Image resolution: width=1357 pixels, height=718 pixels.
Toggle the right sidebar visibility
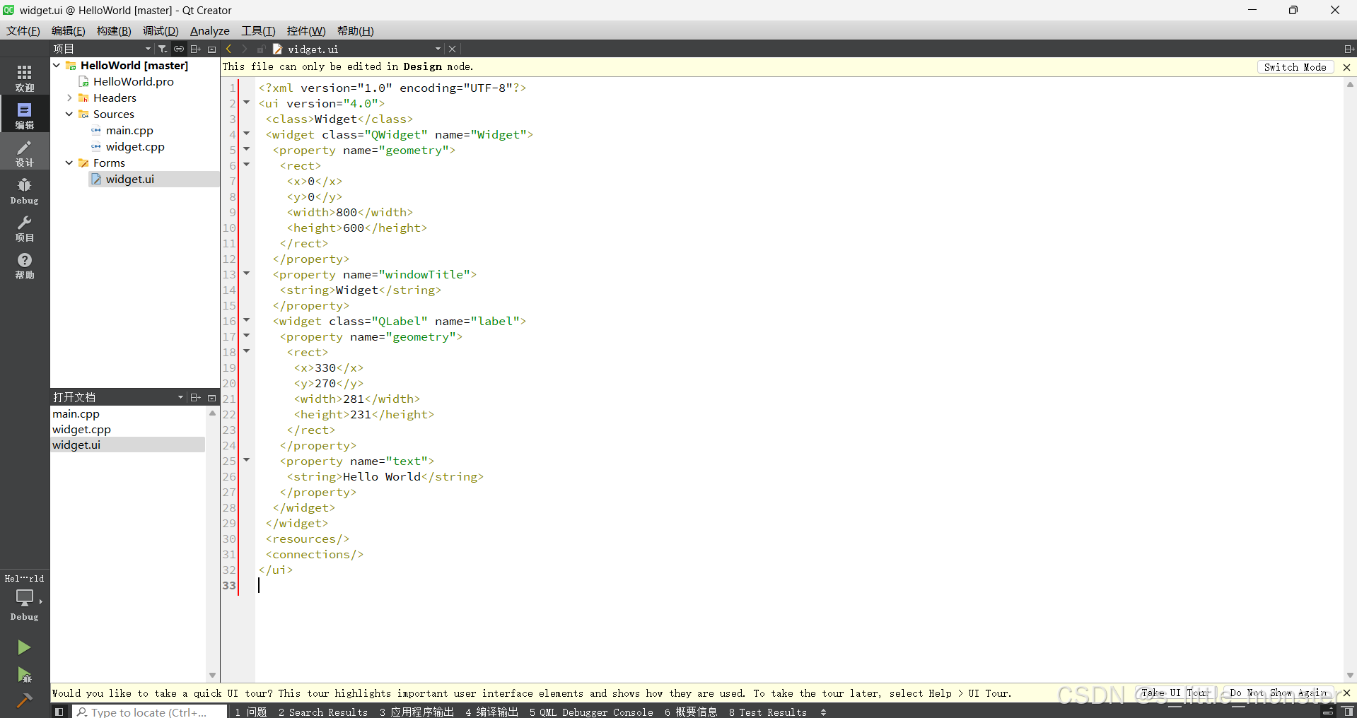[1349, 712]
